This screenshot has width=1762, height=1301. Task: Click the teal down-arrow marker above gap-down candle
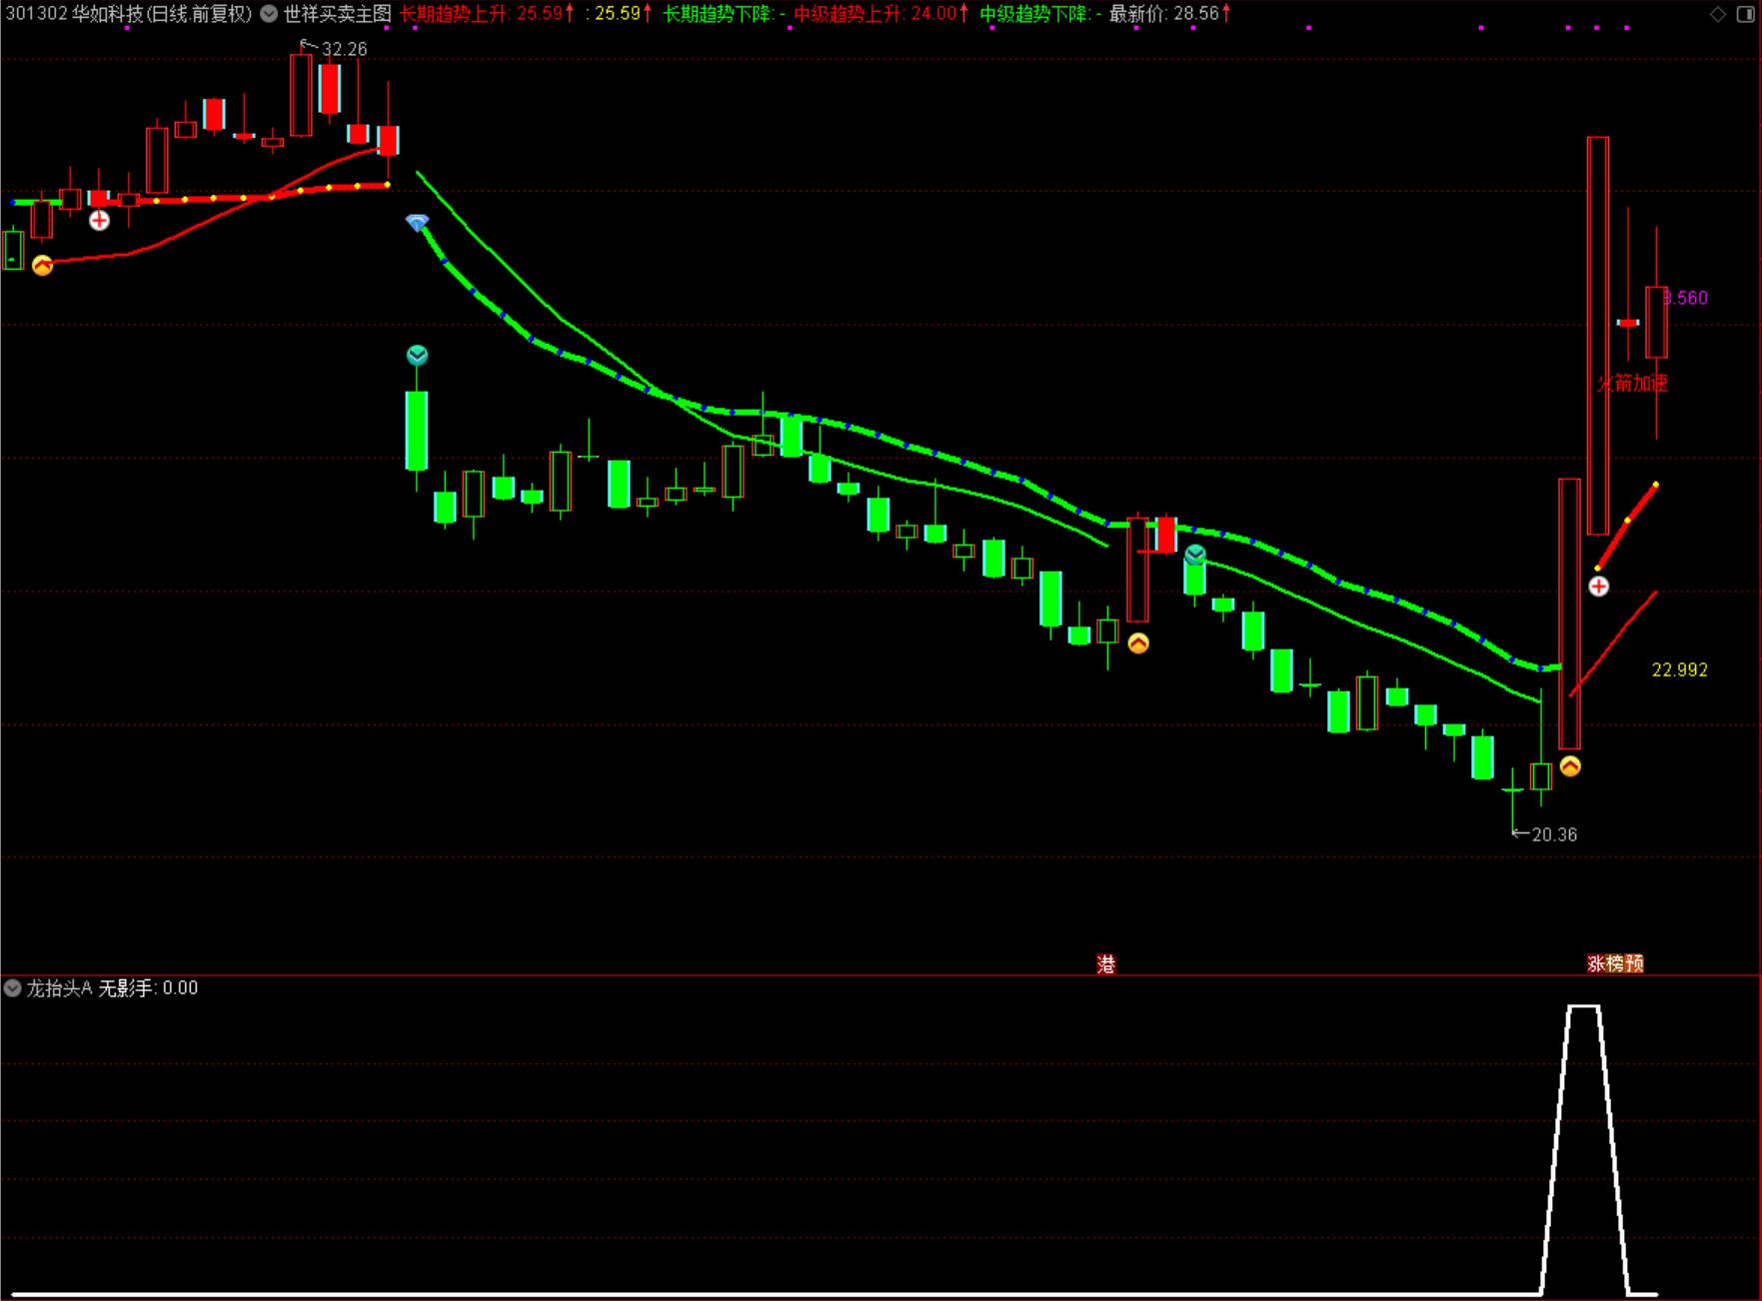click(417, 355)
